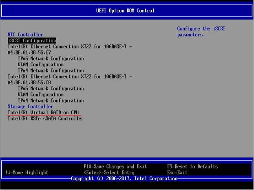
Task: Open IPv6 Network Configuration under adapter 55:C7
Action: click(51, 59)
